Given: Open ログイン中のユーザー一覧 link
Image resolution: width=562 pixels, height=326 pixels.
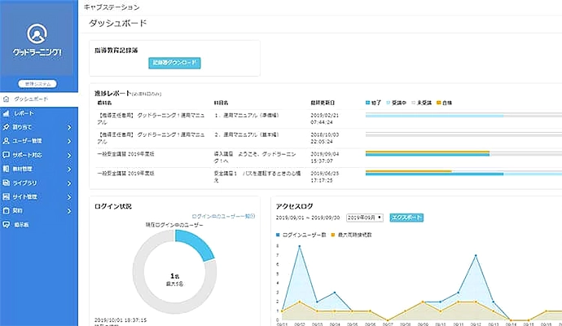Looking at the screenshot, I should coord(224,216).
